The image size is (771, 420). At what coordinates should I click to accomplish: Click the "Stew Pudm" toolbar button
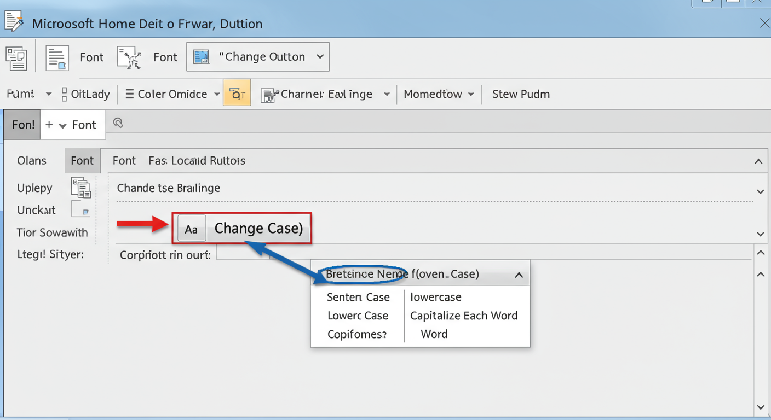click(521, 94)
